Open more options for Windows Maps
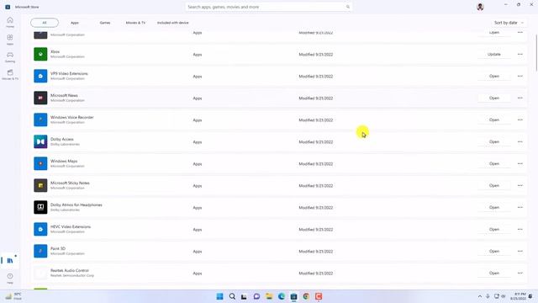Viewport: 538px width, 303px height. [x=520, y=163]
